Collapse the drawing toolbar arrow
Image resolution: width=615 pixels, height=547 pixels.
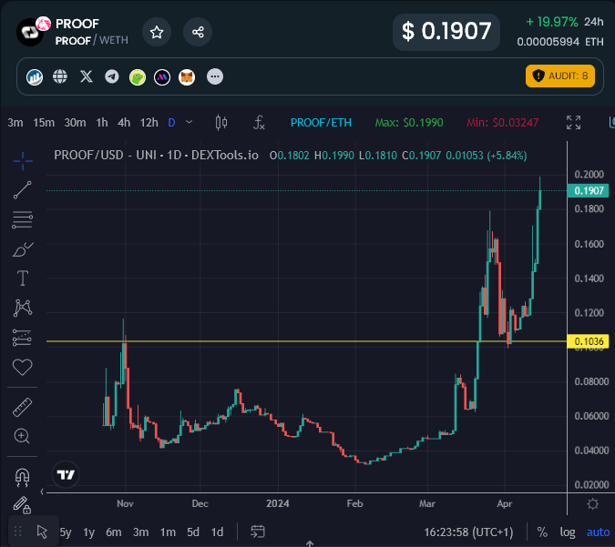(x=42, y=491)
